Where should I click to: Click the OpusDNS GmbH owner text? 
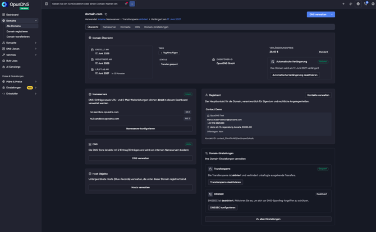pos(226,63)
